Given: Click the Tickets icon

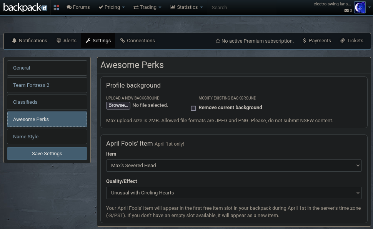Looking at the screenshot, I should click(343, 41).
